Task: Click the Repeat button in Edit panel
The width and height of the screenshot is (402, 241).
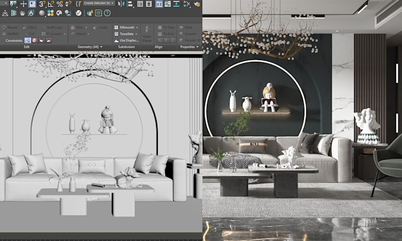Action: click(x=10, y=27)
